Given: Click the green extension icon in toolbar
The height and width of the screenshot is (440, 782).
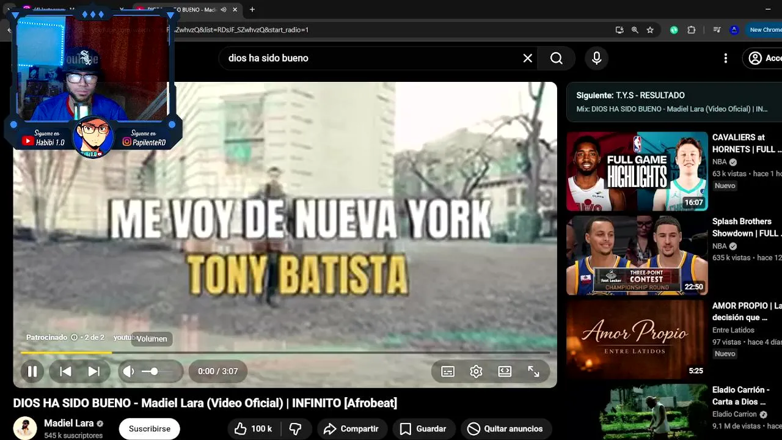Looking at the screenshot, I should (x=674, y=29).
